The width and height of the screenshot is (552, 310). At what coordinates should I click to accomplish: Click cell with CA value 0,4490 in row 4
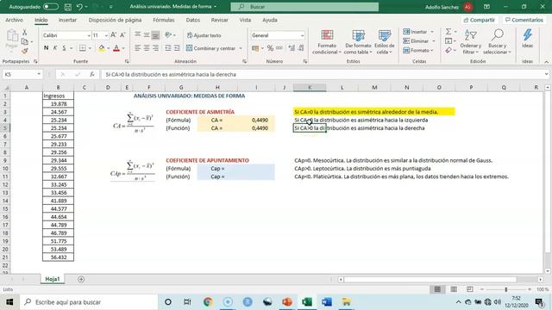tap(256, 121)
